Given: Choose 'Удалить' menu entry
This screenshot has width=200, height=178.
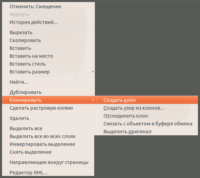Looking at the screenshot, I should pyautogui.click(x=48, y=118).
